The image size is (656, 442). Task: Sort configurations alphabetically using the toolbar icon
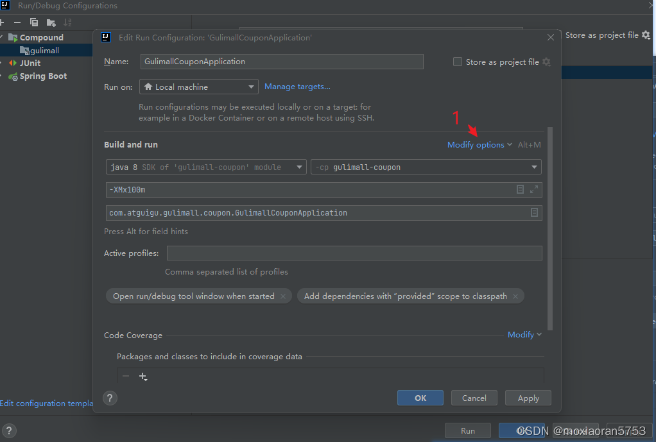tap(67, 22)
